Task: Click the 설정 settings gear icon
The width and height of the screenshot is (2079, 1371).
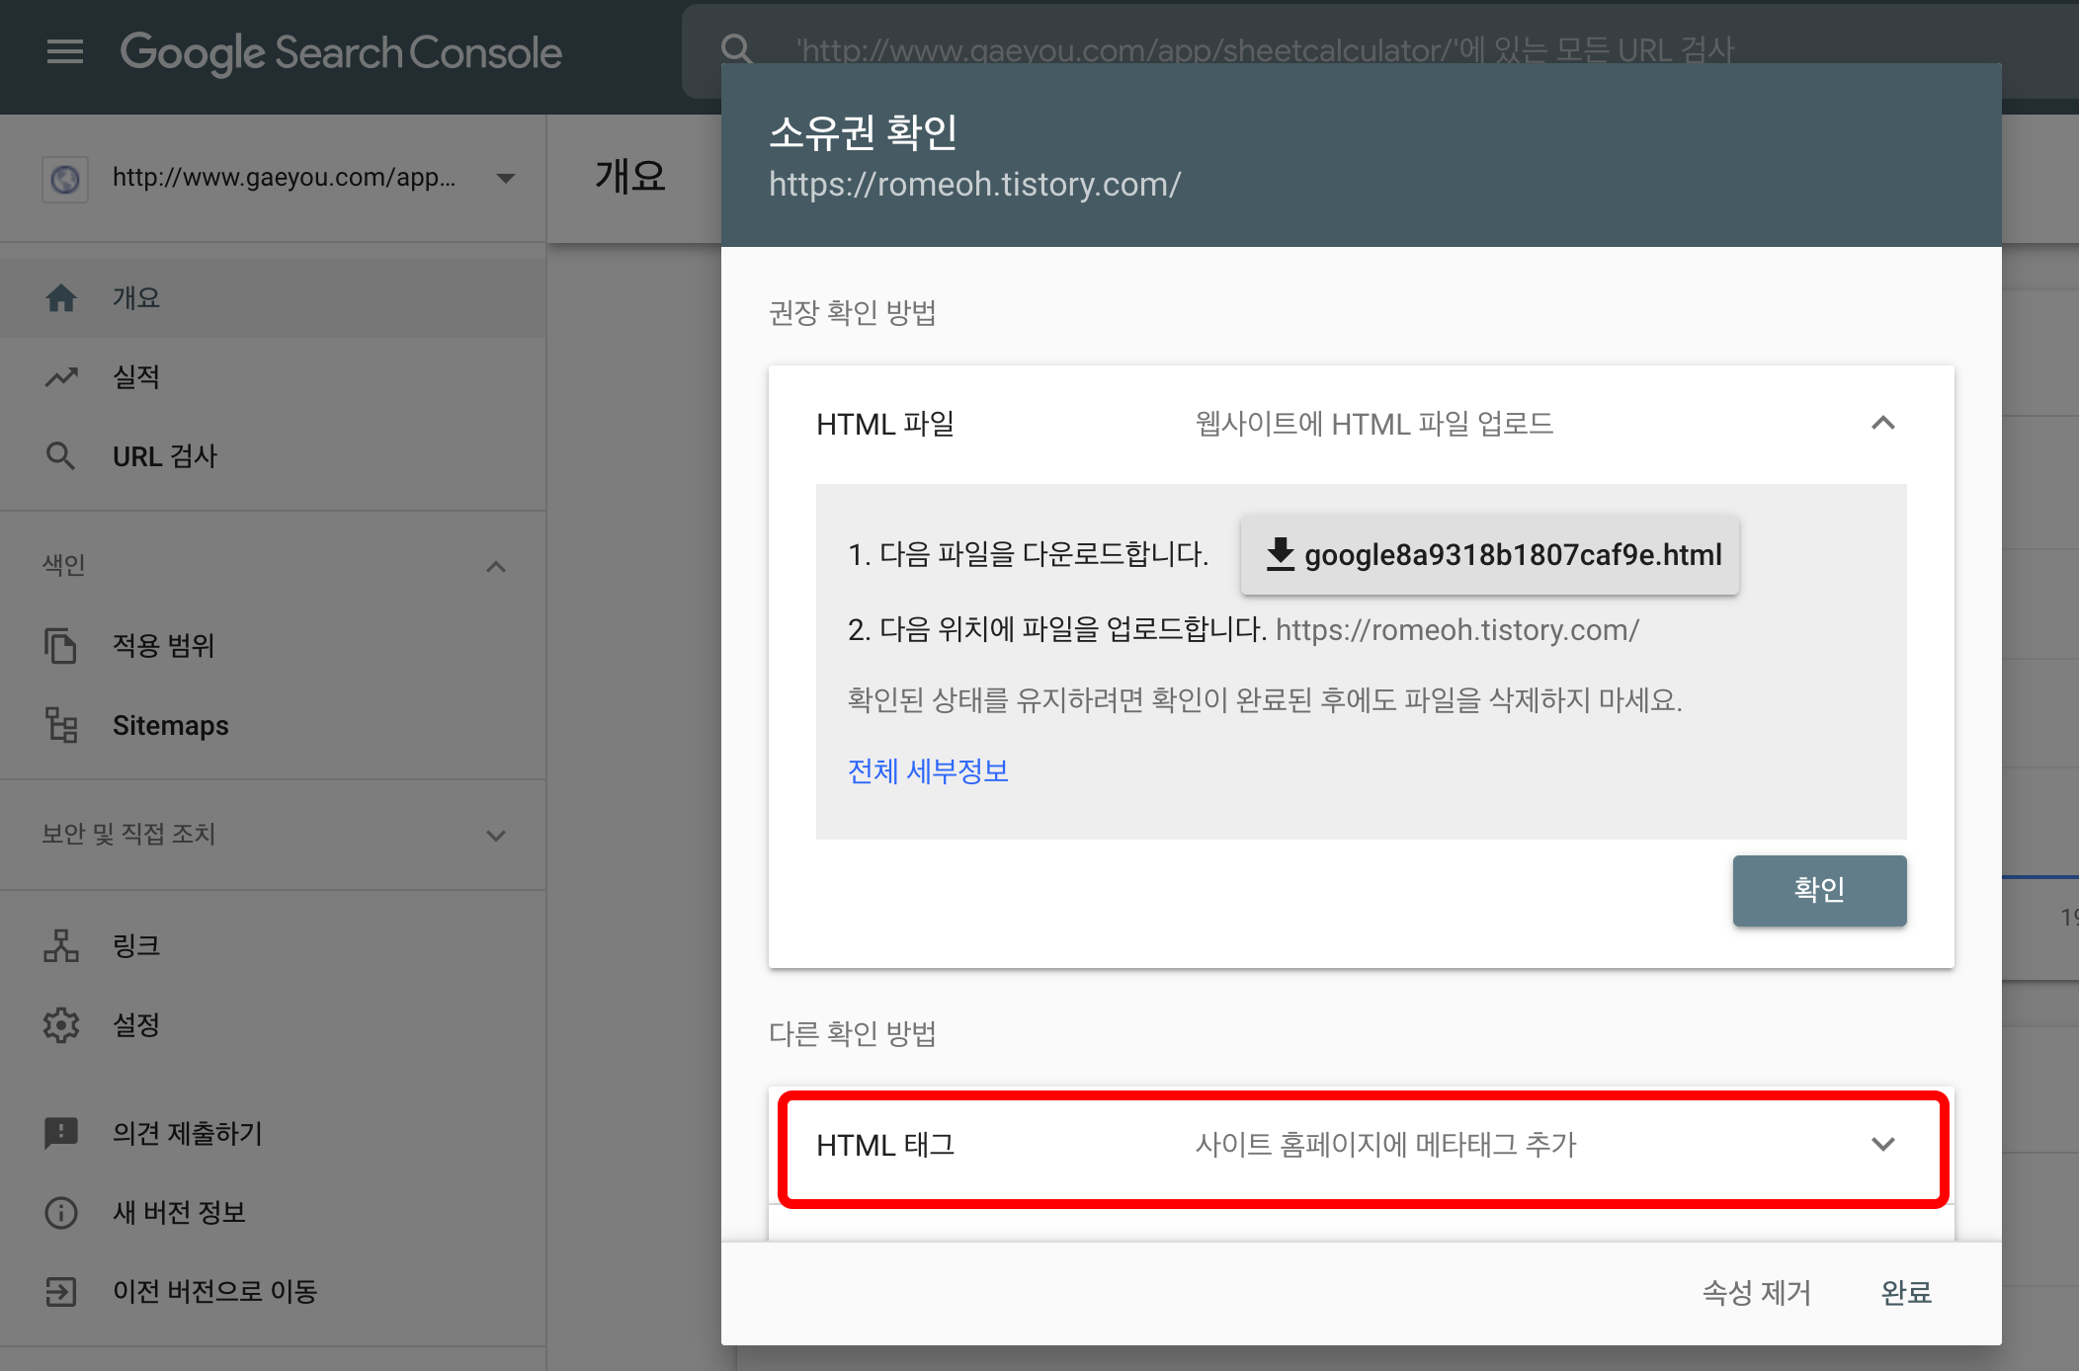Action: tap(61, 1024)
